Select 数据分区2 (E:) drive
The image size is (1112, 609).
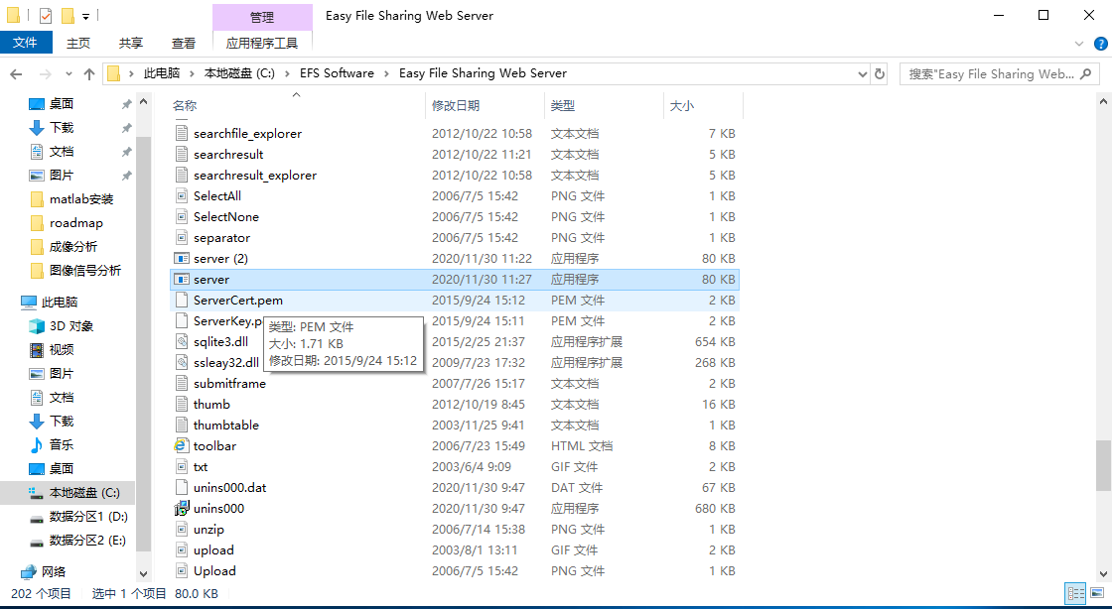(x=88, y=541)
